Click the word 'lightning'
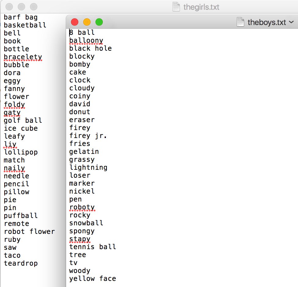The width and height of the screenshot is (298, 287). pos(88,168)
